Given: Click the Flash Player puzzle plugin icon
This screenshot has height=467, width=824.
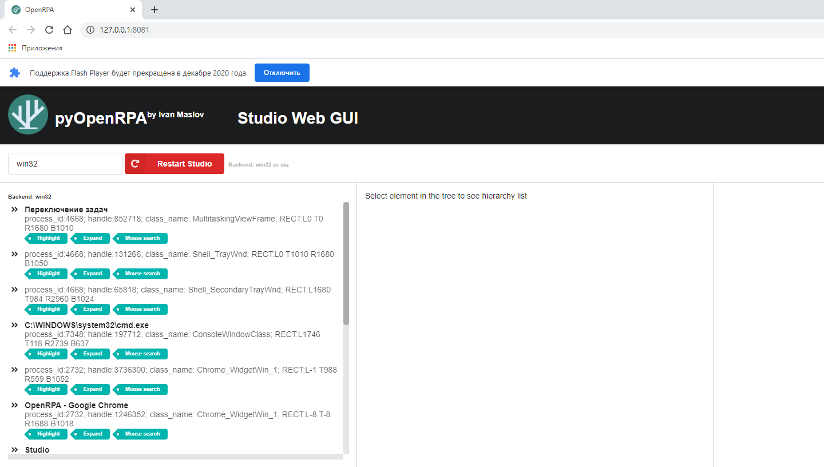Looking at the screenshot, I should pos(15,73).
